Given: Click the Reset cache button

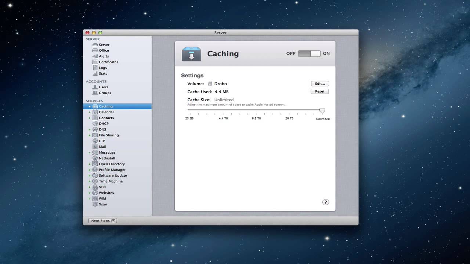Looking at the screenshot, I should 320,91.
